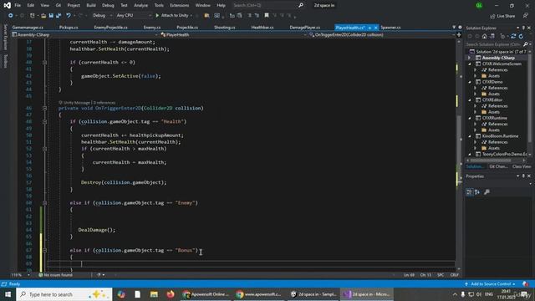This screenshot has height=301, width=535.
Task: Click the Send Feedback person icon
Action: pos(526,16)
